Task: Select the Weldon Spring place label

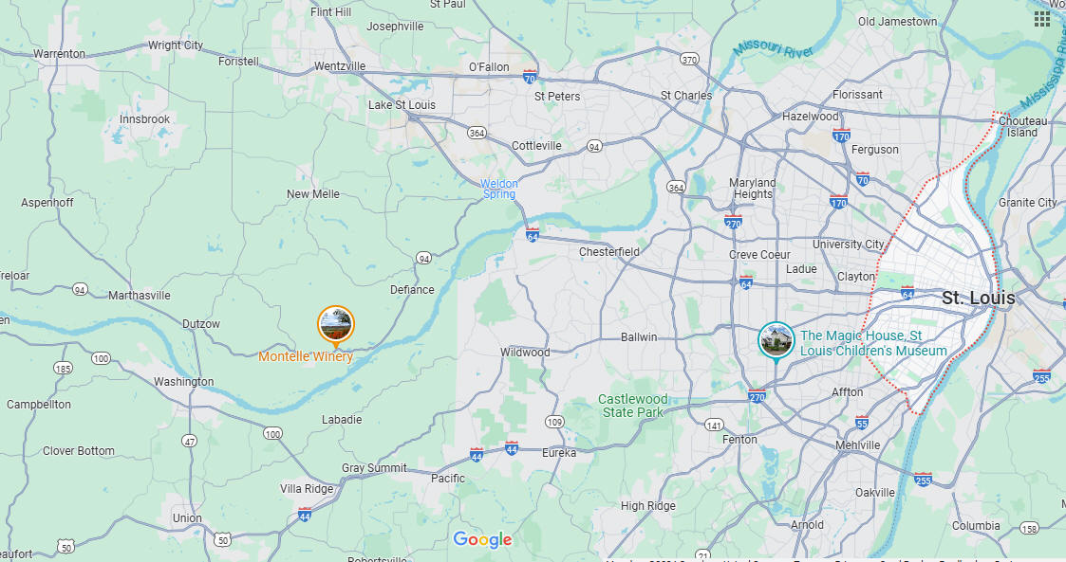Action: [x=499, y=189]
